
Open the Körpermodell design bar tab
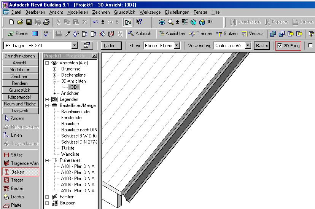click(20, 97)
